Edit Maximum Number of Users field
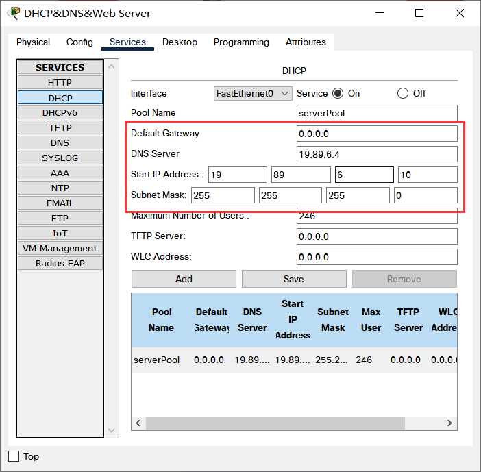Image resolution: width=481 pixels, height=472 pixels. [x=377, y=216]
